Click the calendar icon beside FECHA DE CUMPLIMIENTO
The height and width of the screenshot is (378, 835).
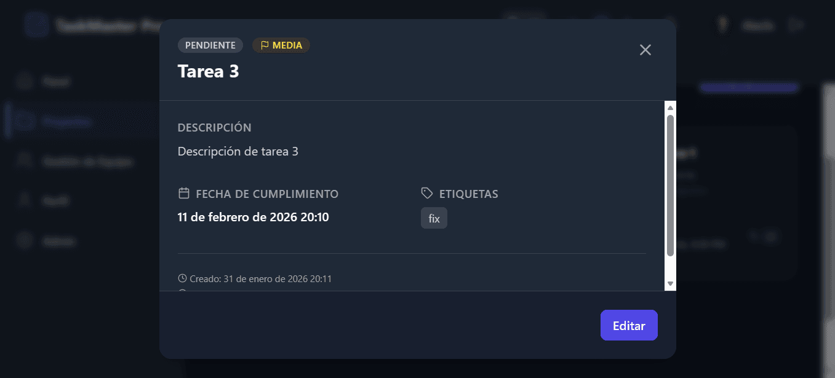[183, 192]
